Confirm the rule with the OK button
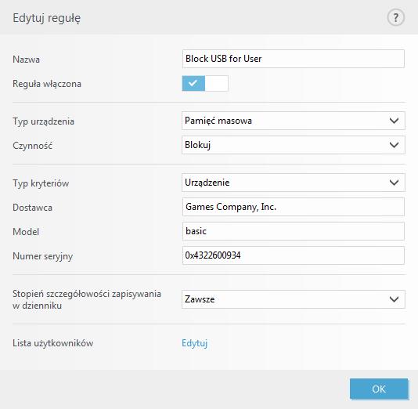 (x=379, y=389)
